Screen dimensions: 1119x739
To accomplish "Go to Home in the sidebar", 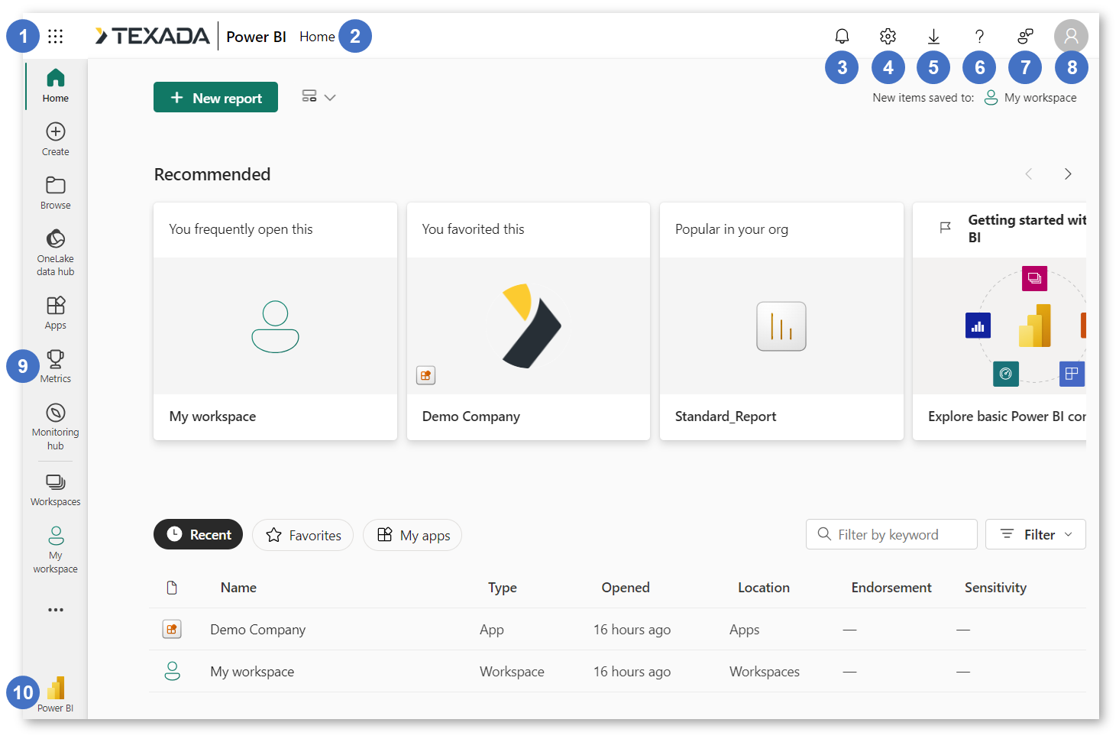I will [56, 86].
